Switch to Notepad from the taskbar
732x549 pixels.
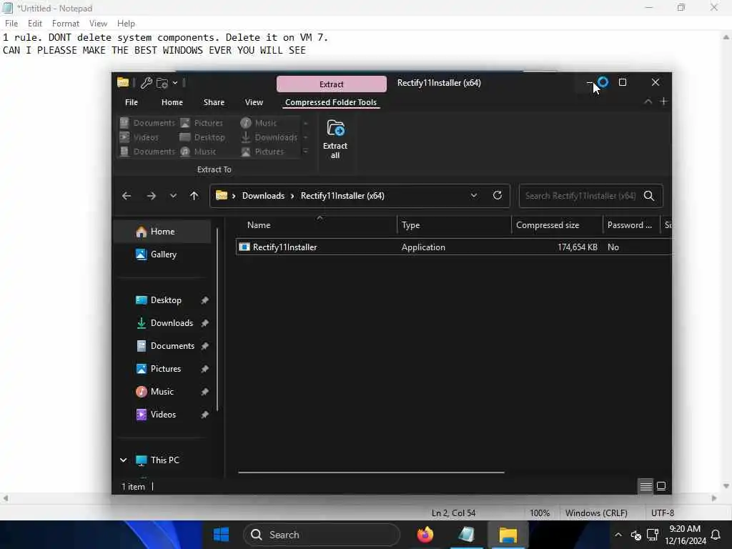click(x=466, y=535)
